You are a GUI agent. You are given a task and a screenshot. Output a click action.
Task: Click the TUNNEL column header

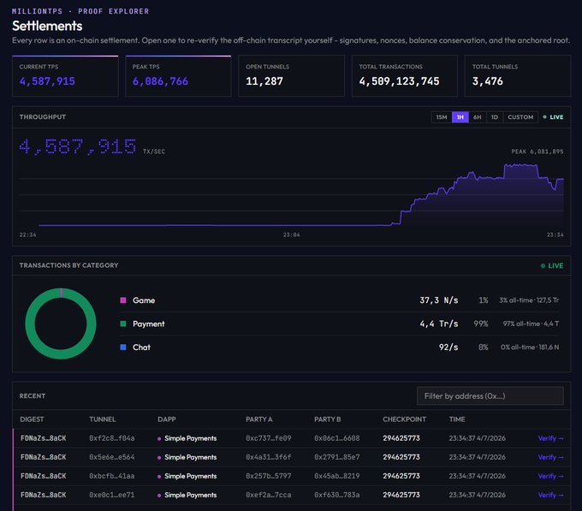tap(103, 419)
